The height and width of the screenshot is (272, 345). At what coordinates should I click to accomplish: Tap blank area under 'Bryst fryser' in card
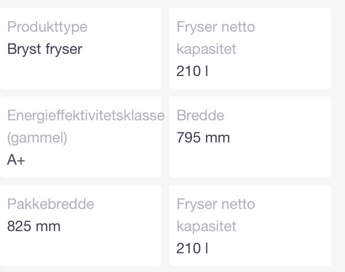click(x=80, y=74)
